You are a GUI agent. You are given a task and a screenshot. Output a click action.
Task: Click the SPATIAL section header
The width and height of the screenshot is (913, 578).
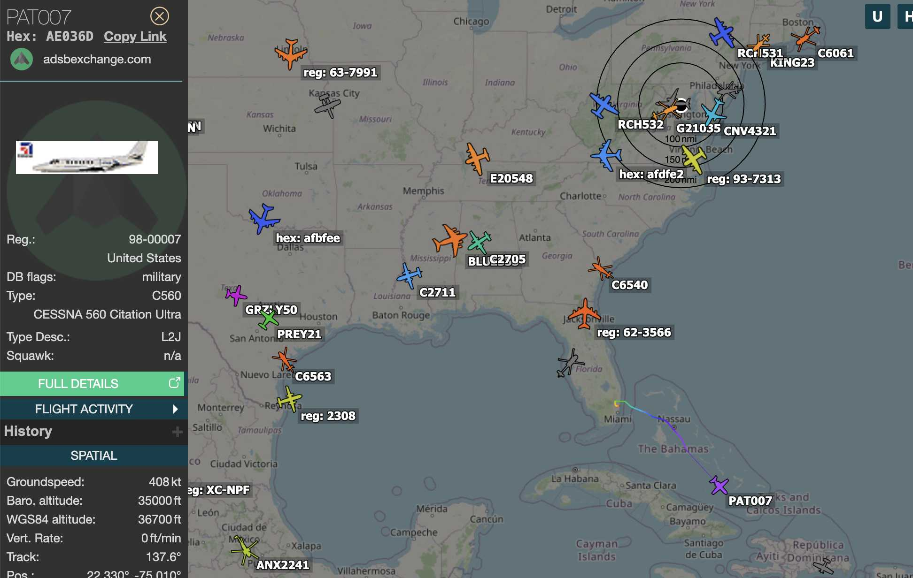[93, 456]
